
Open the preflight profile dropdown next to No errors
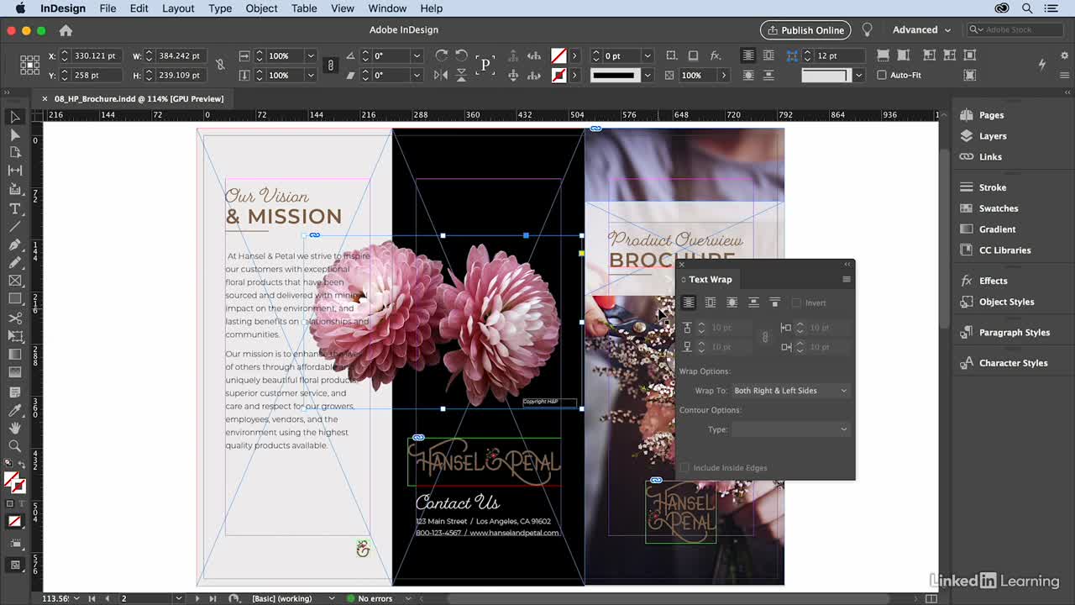point(408,598)
